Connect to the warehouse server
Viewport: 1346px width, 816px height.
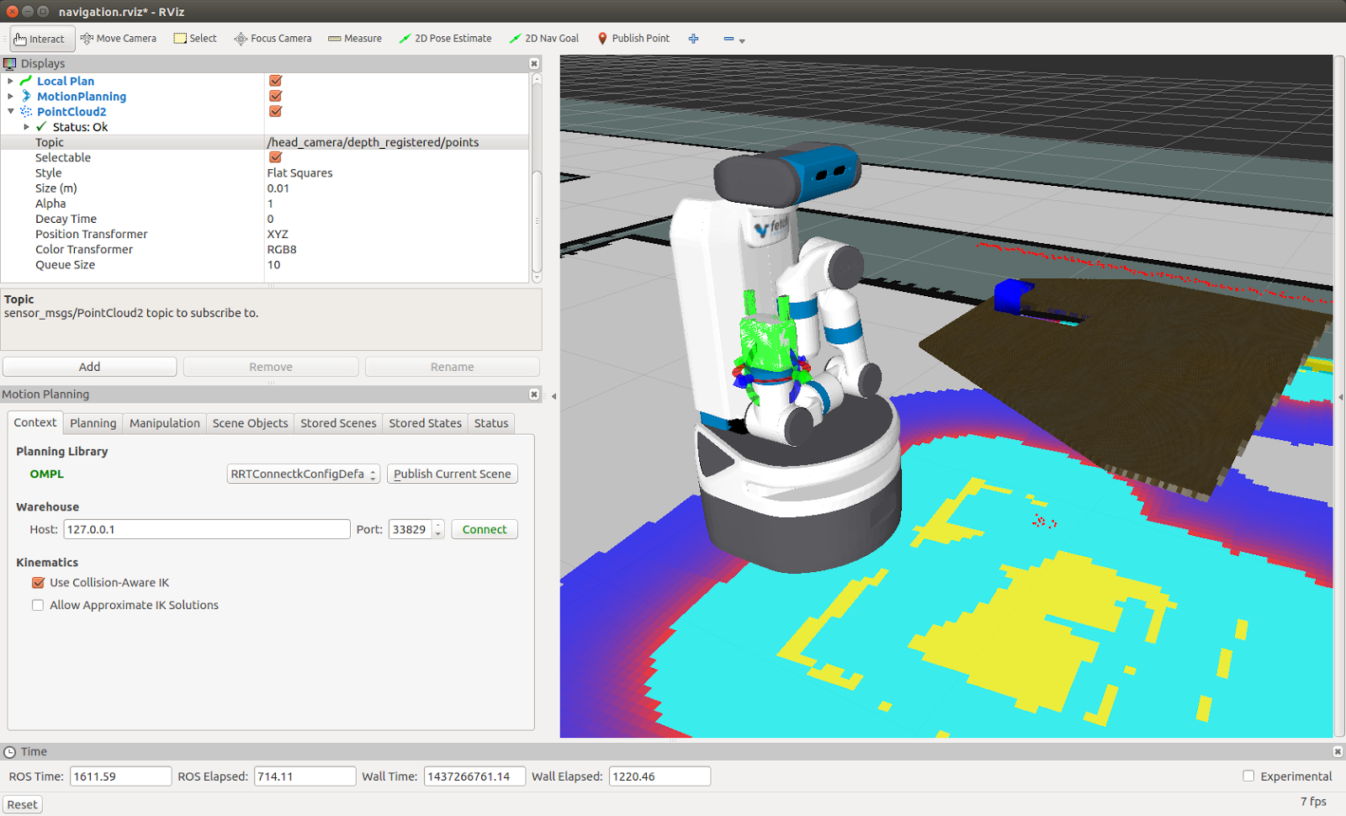point(484,529)
